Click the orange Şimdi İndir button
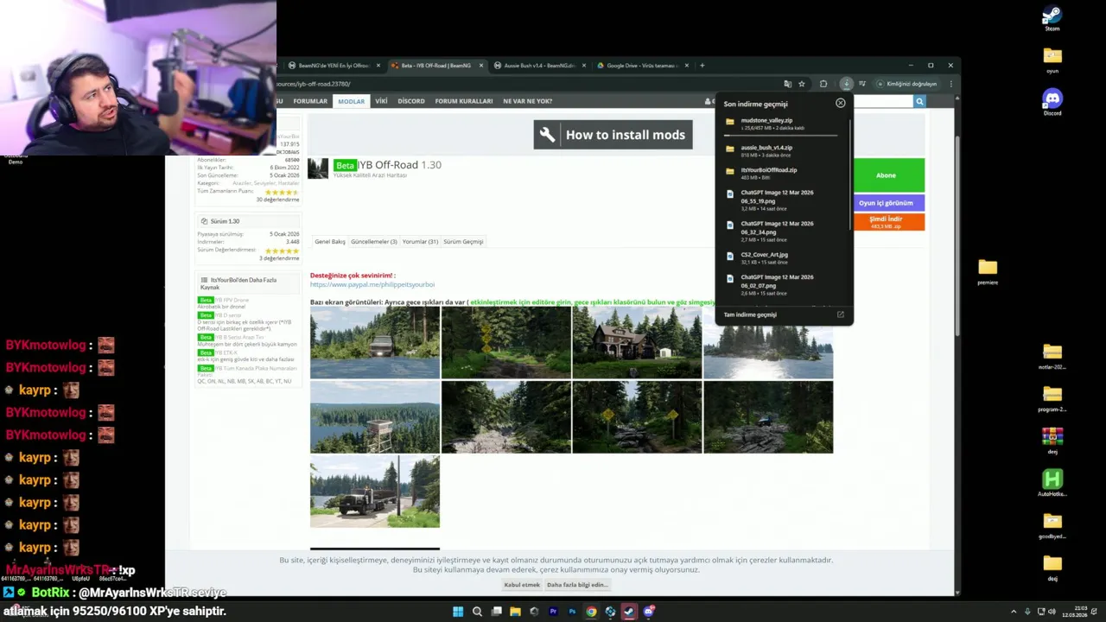Screen dimensions: 1106x622 tap(887, 222)
